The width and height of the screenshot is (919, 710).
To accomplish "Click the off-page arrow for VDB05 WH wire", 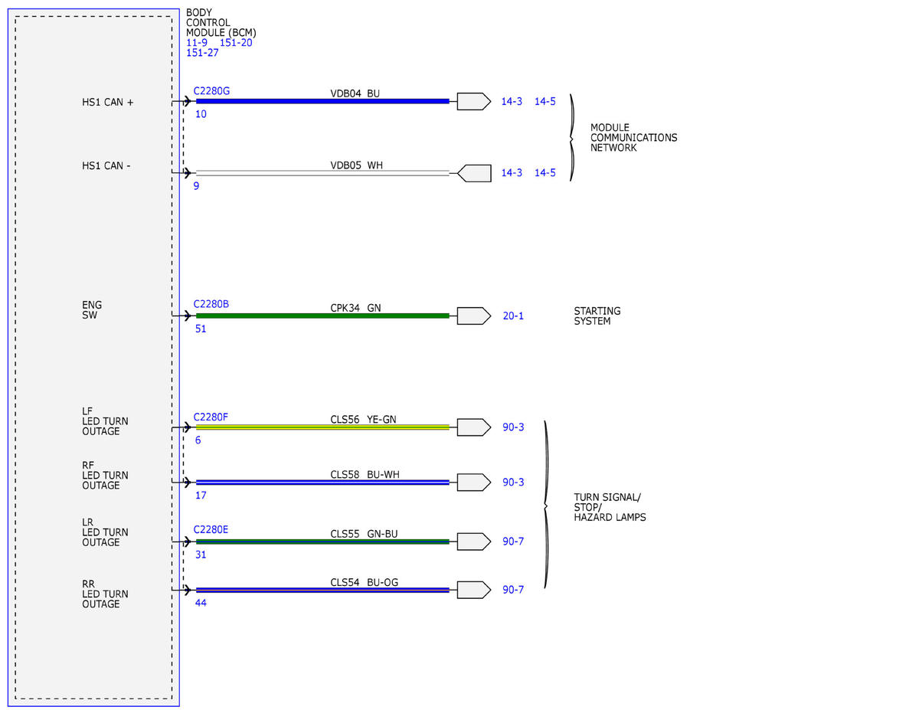I will pos(474,173).
